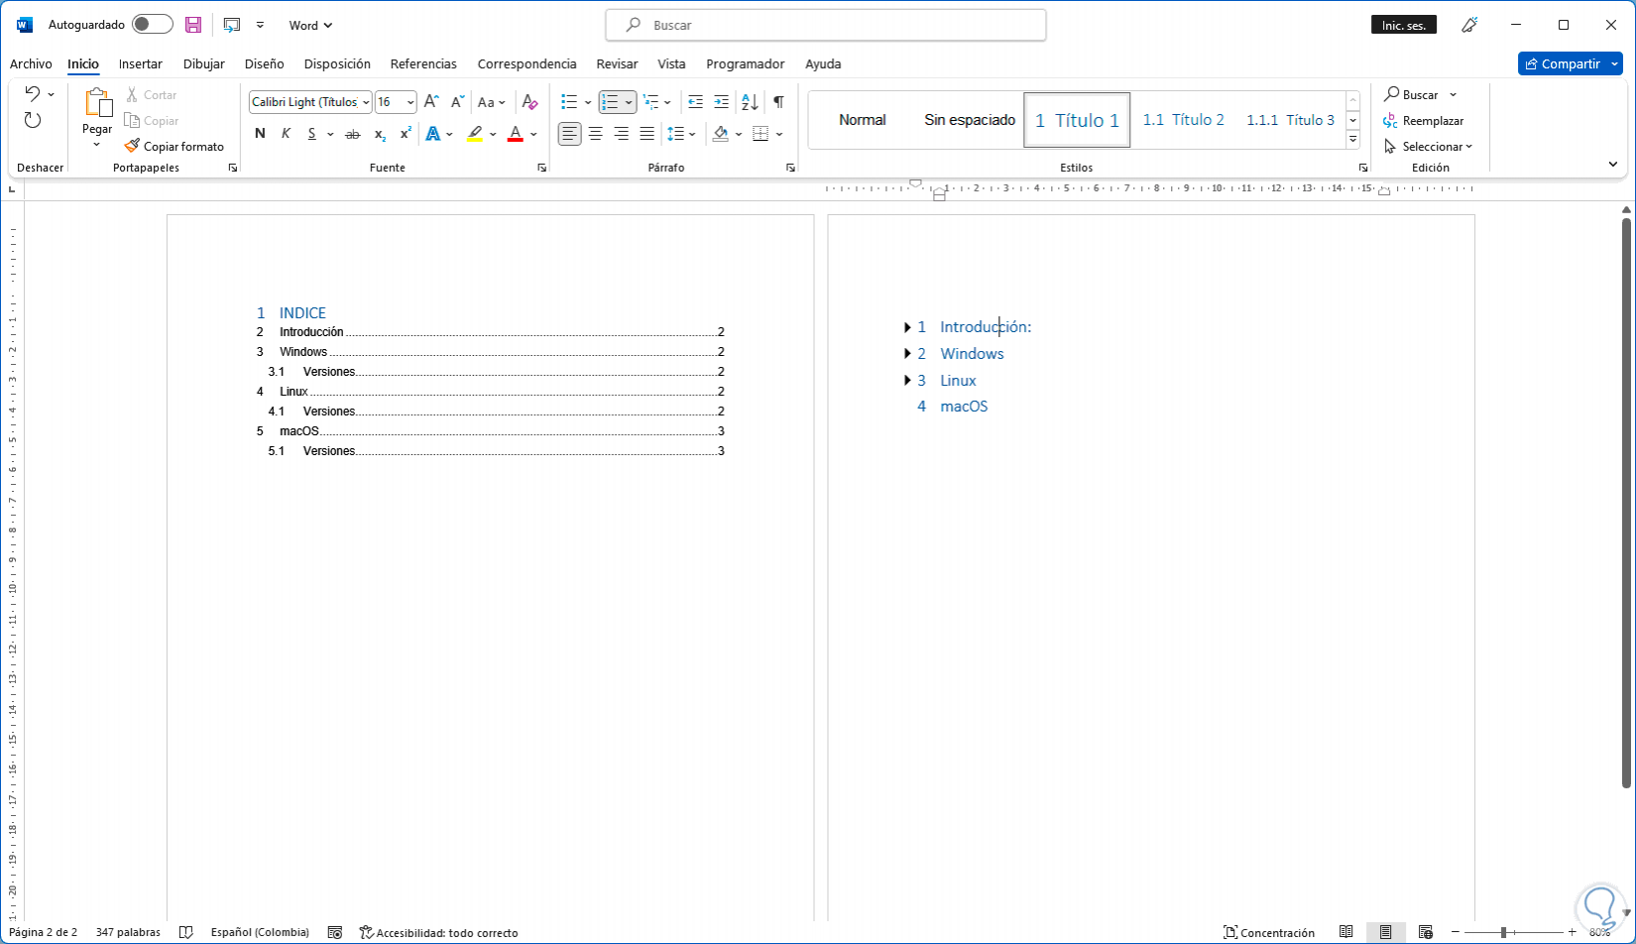Toggle the Autoguardado switch
Viewport: 1636px width, 944px height.
(x=153, y=25)
